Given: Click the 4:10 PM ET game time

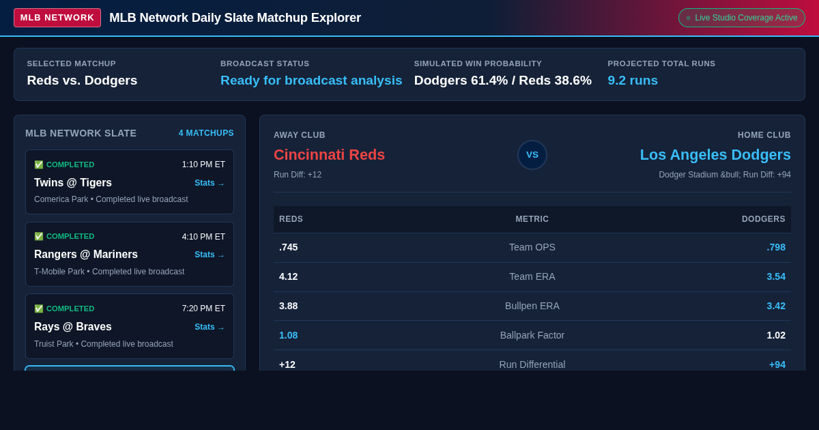Looking at the screenshot, I should [x=203, y=237].
